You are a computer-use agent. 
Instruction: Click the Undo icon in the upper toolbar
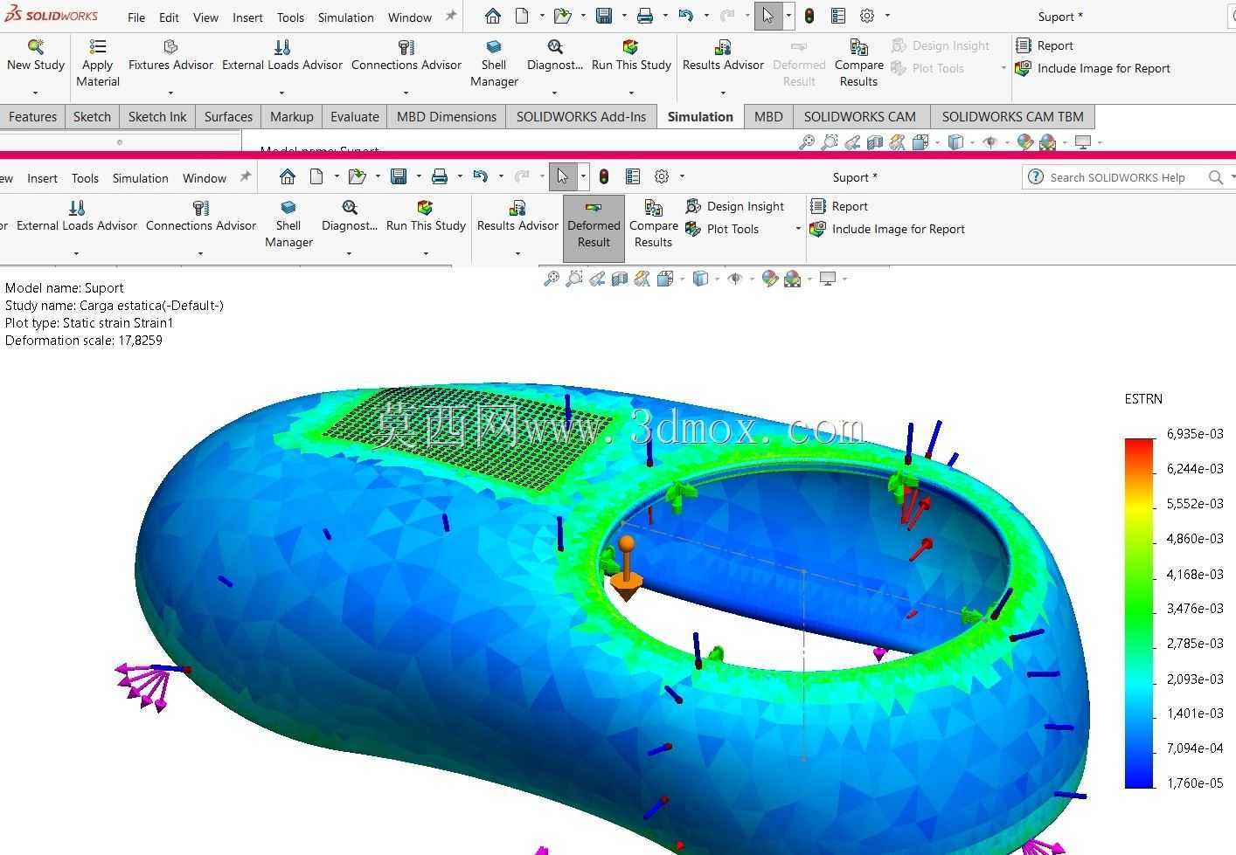point(685,16)
